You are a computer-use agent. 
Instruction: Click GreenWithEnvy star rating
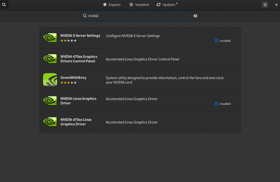68,83
